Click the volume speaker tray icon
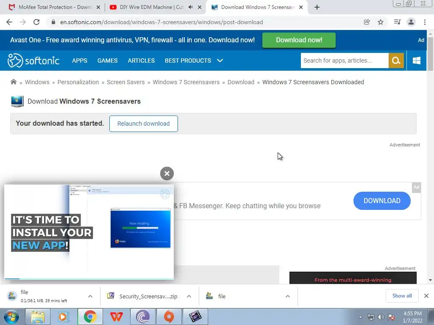This screenshot has width=434, height=325. 381,317
